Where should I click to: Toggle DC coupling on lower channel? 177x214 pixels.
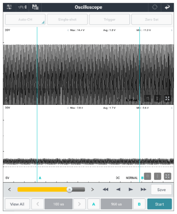[118, 178]
